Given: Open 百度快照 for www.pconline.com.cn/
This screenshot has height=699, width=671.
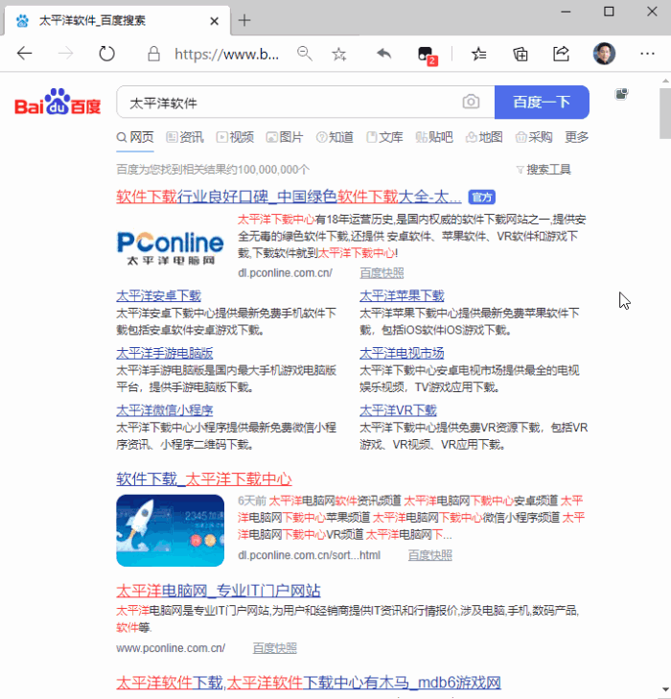Looking at the screenshot, I should (x=275, y=648).
